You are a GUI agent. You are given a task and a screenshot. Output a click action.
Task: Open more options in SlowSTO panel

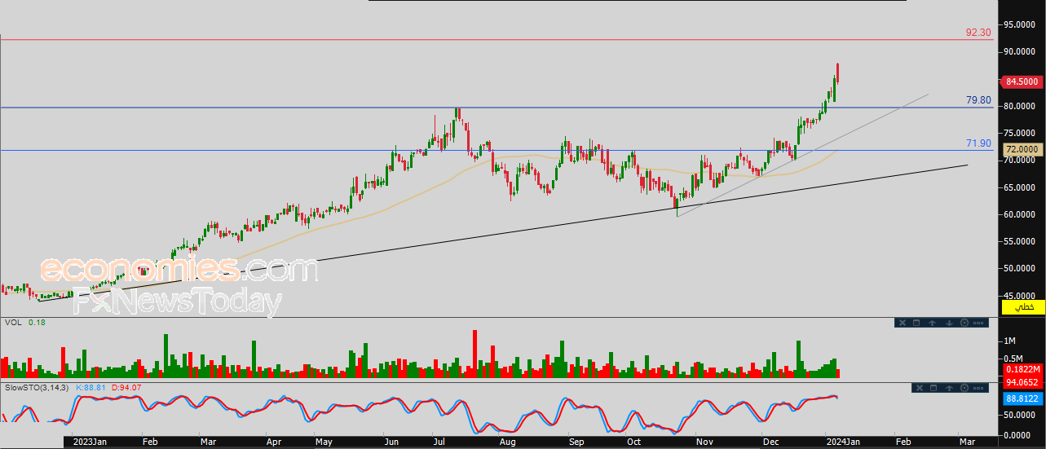[978, 388]
